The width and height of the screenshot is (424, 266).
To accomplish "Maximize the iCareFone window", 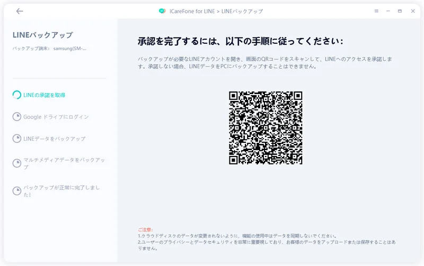I will click(x=400, y=11).
